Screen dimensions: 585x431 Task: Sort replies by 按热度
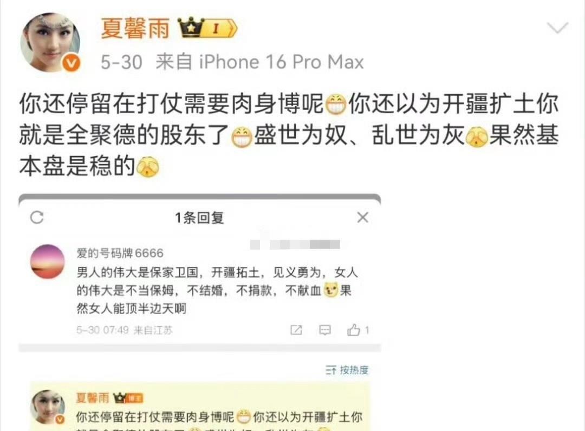347,370
